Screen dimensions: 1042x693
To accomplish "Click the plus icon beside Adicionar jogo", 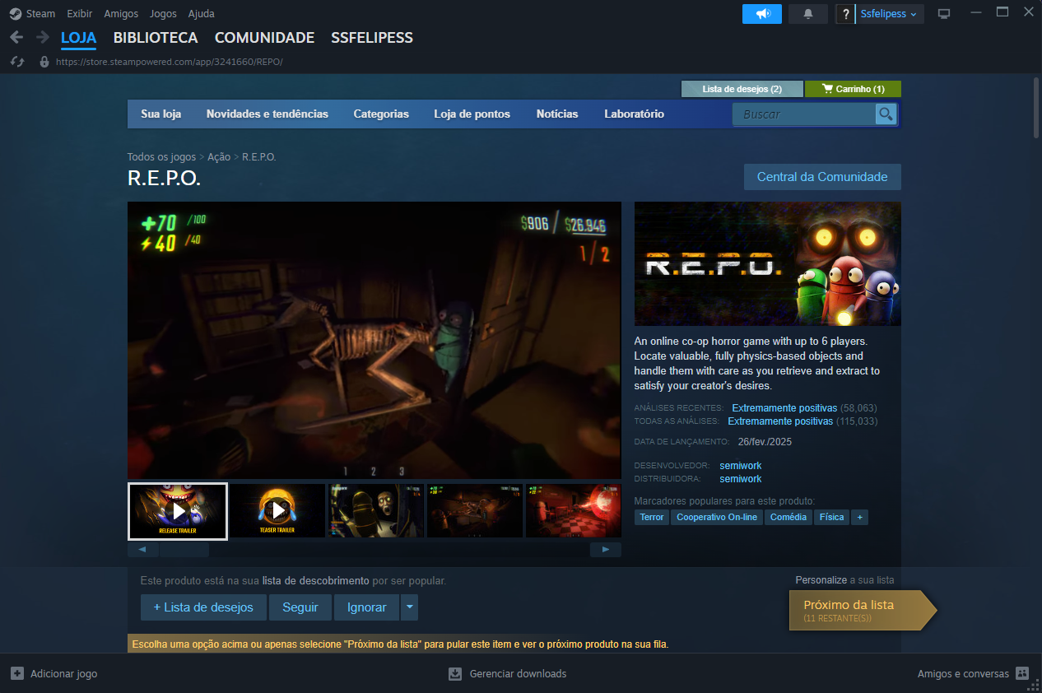I will [x=17, y=673].
